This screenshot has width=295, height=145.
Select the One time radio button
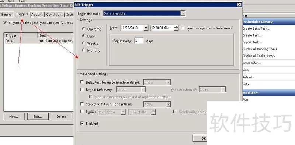(x=84, y=29)
